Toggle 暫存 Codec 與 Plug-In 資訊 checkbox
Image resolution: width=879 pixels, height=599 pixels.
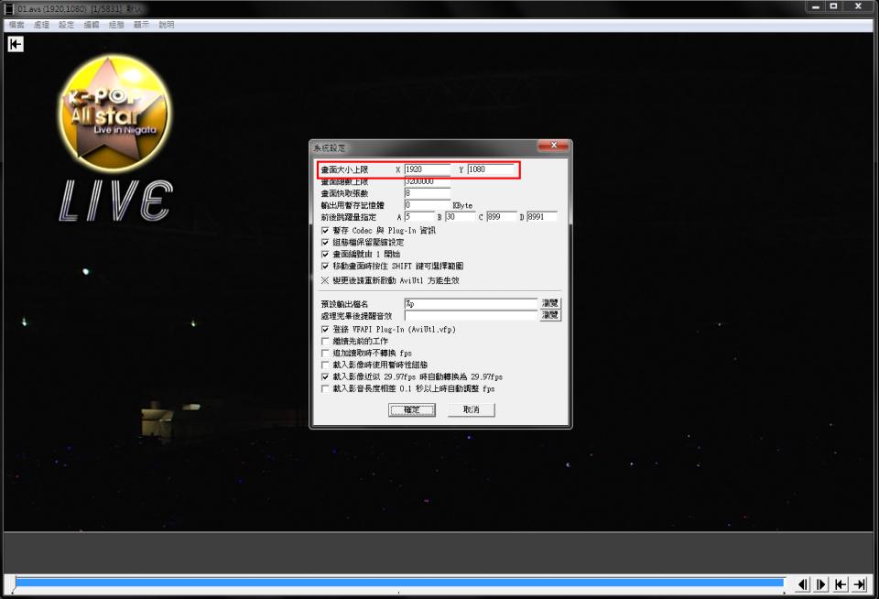325,231
